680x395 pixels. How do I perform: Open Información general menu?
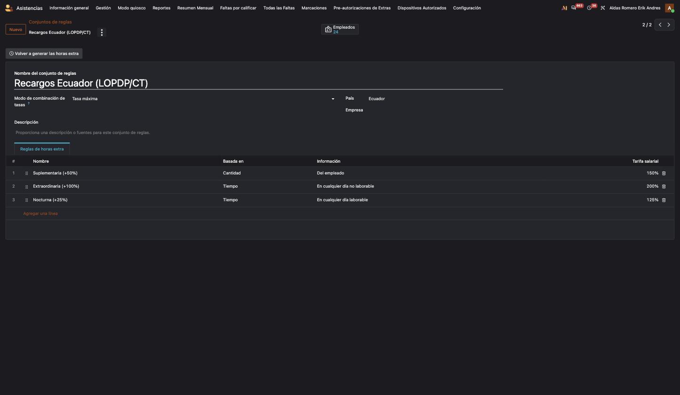(x=69, y=8)
